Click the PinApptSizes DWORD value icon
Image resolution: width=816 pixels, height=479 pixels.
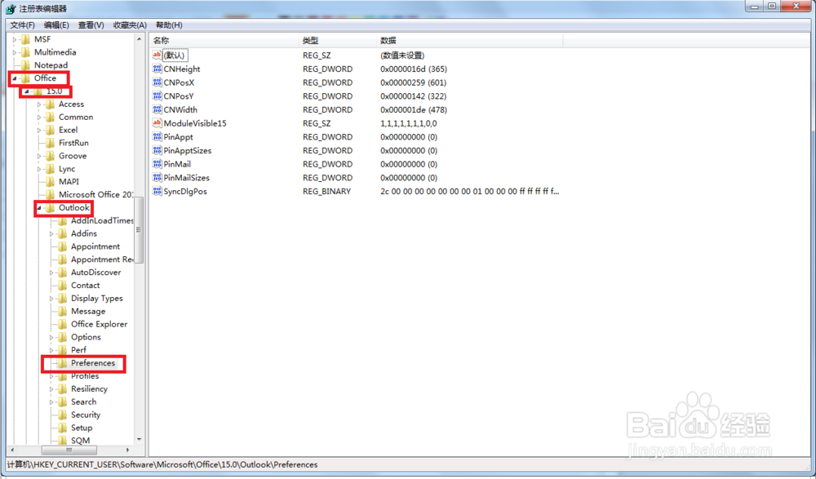pos(157,150)
